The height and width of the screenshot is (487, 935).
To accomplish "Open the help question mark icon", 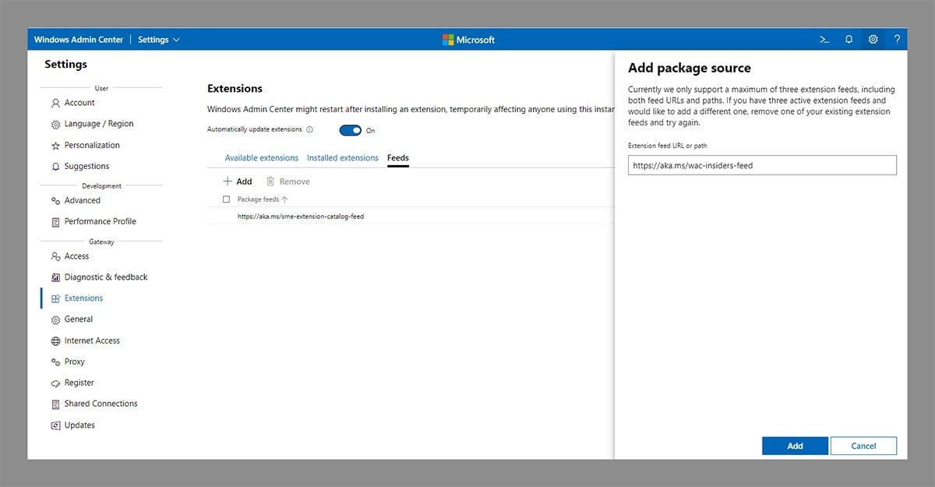I will click(897, 39).
